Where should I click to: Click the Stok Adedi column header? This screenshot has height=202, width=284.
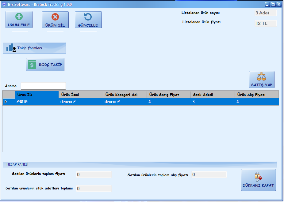pyautogui.click(x=213, y=95)
